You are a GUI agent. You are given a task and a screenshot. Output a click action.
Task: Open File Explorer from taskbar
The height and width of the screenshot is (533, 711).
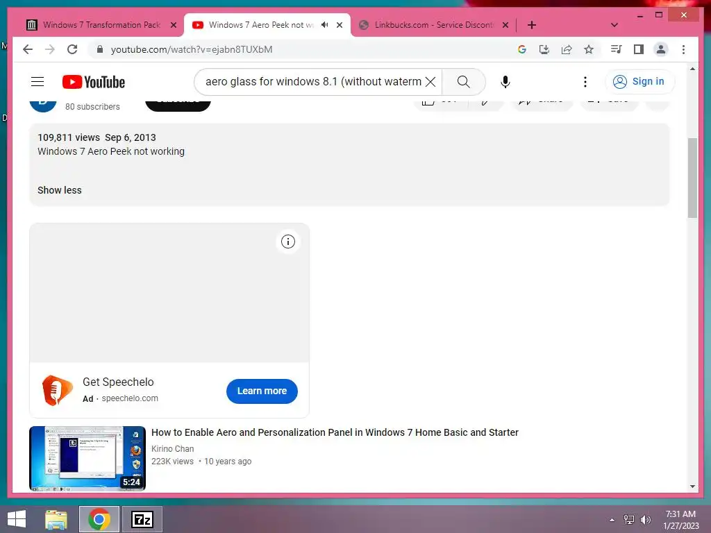(x=56, y=519)
